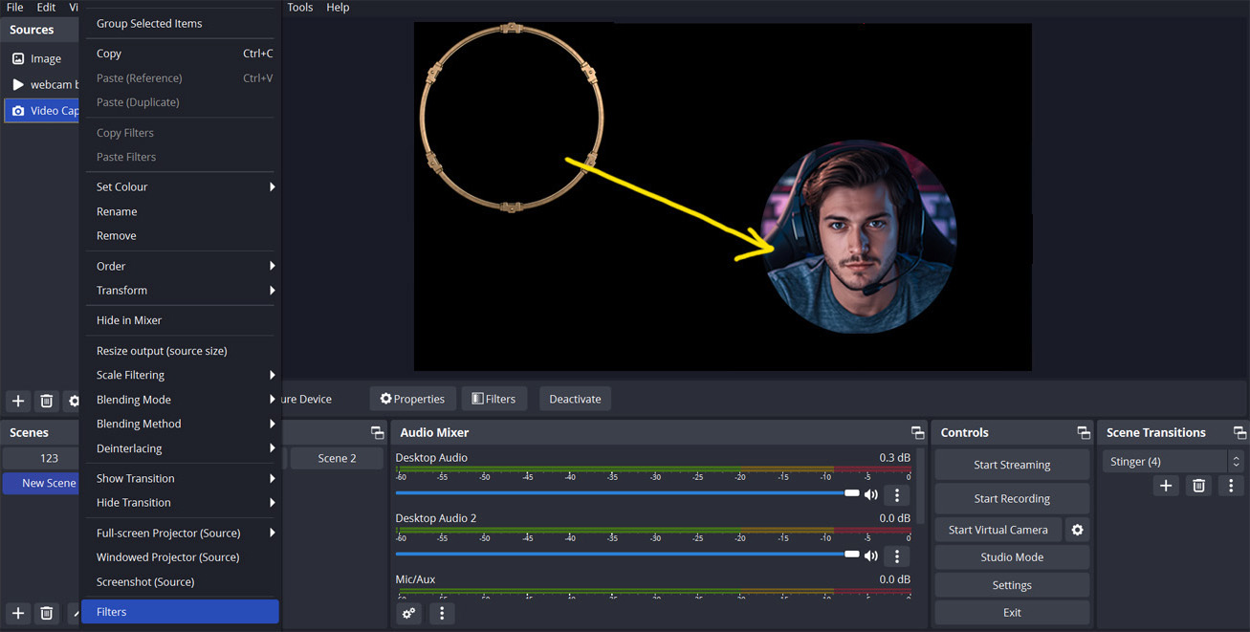Select the Image source in list
The height and width of the screenshot is (632, 1250).
point(45,58)
